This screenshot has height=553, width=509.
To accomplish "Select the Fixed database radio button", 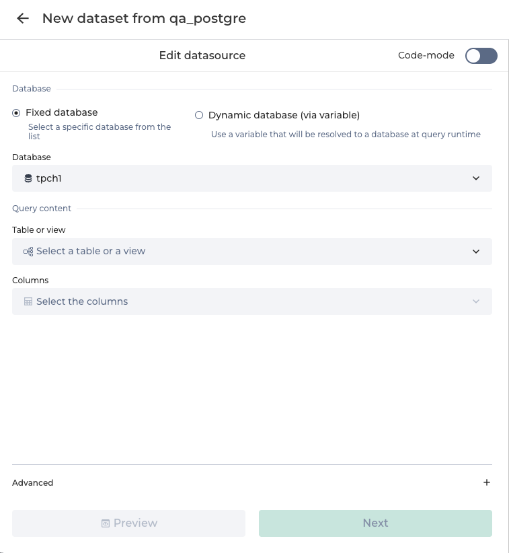I will point(16,113).
